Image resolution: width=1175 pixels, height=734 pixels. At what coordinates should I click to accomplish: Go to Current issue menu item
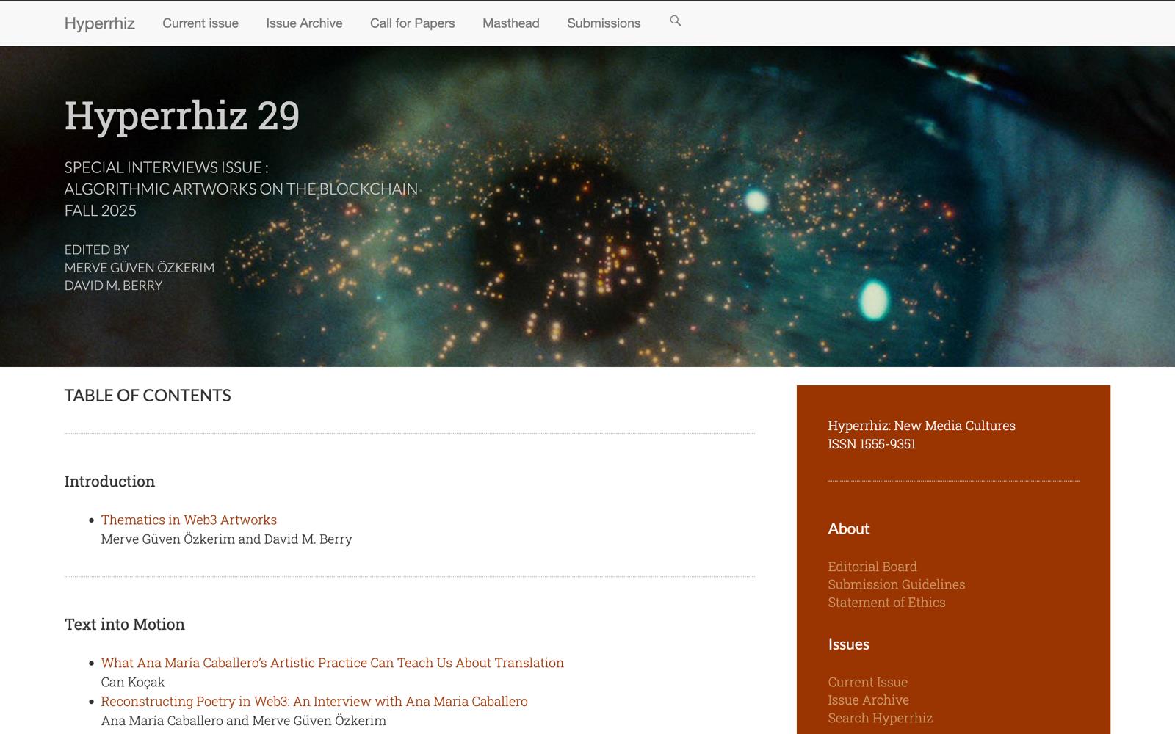coord(200,23)
